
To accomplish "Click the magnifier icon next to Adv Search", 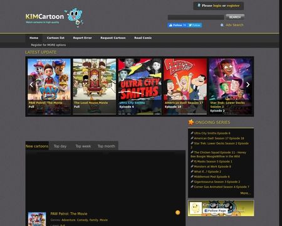I will click(x=222, y=25).
